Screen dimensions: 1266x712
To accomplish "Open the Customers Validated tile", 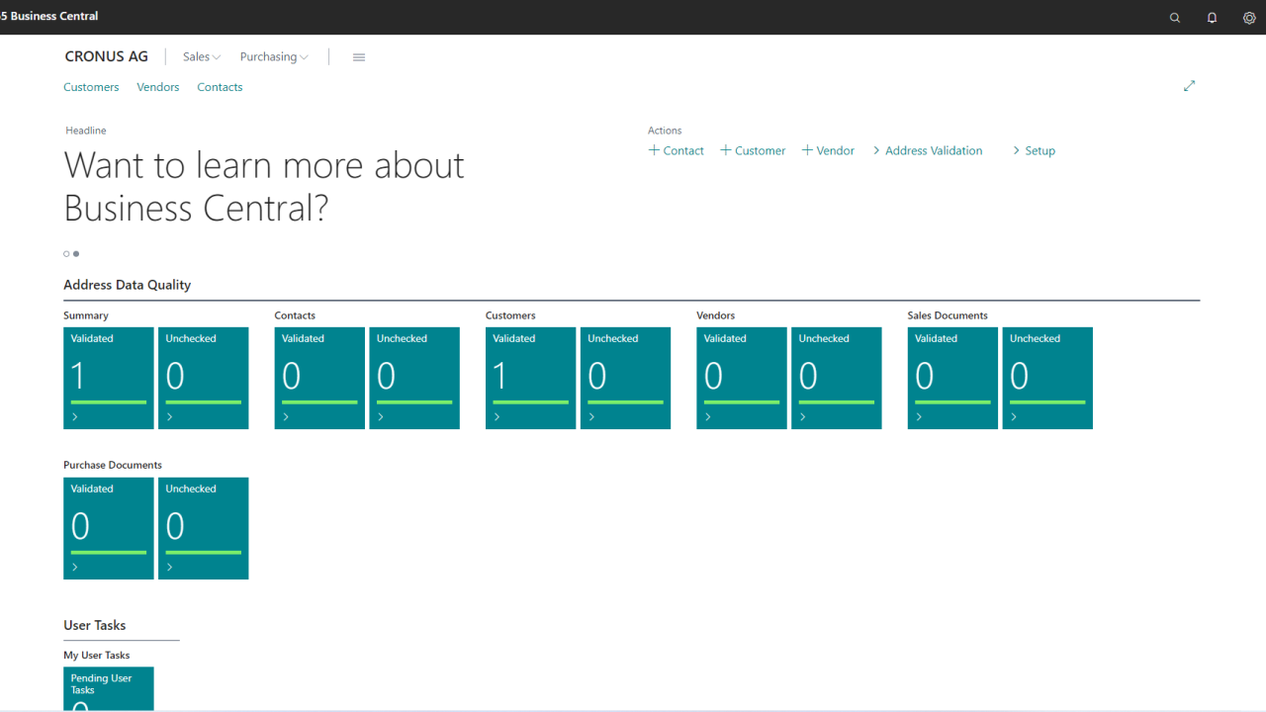I will coord(530,378).
